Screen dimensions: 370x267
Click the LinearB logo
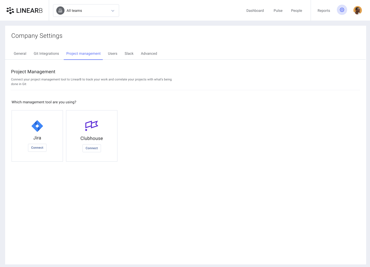(24, 11)
